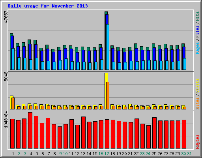This screenshot has height=158, width=202.
Task: Select day number 11 on the x-axis
Action: point(71,154)
